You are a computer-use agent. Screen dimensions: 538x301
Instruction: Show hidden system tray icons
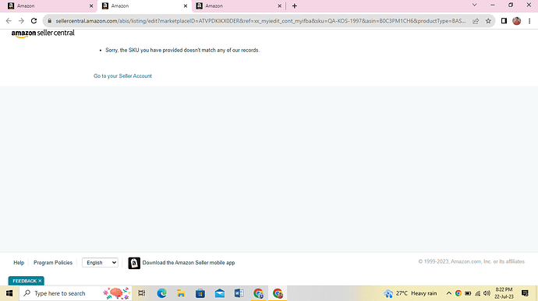(x=448, y=293)
